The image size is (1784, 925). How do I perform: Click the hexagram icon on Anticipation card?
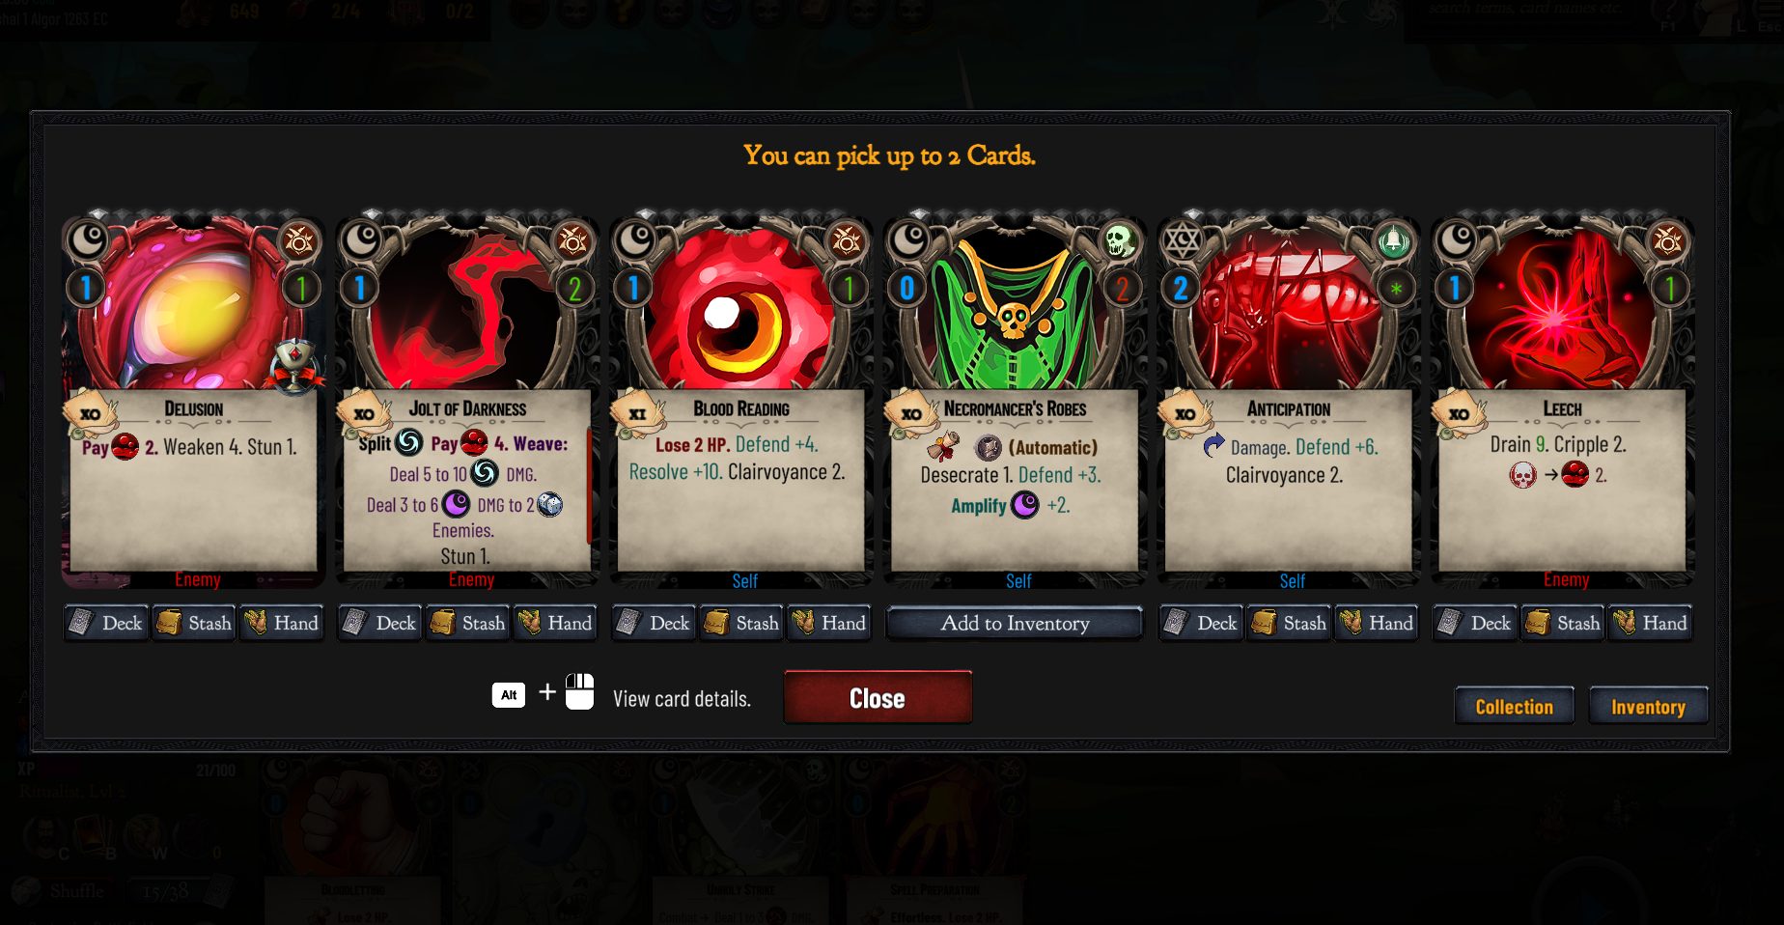point(1183,239)
